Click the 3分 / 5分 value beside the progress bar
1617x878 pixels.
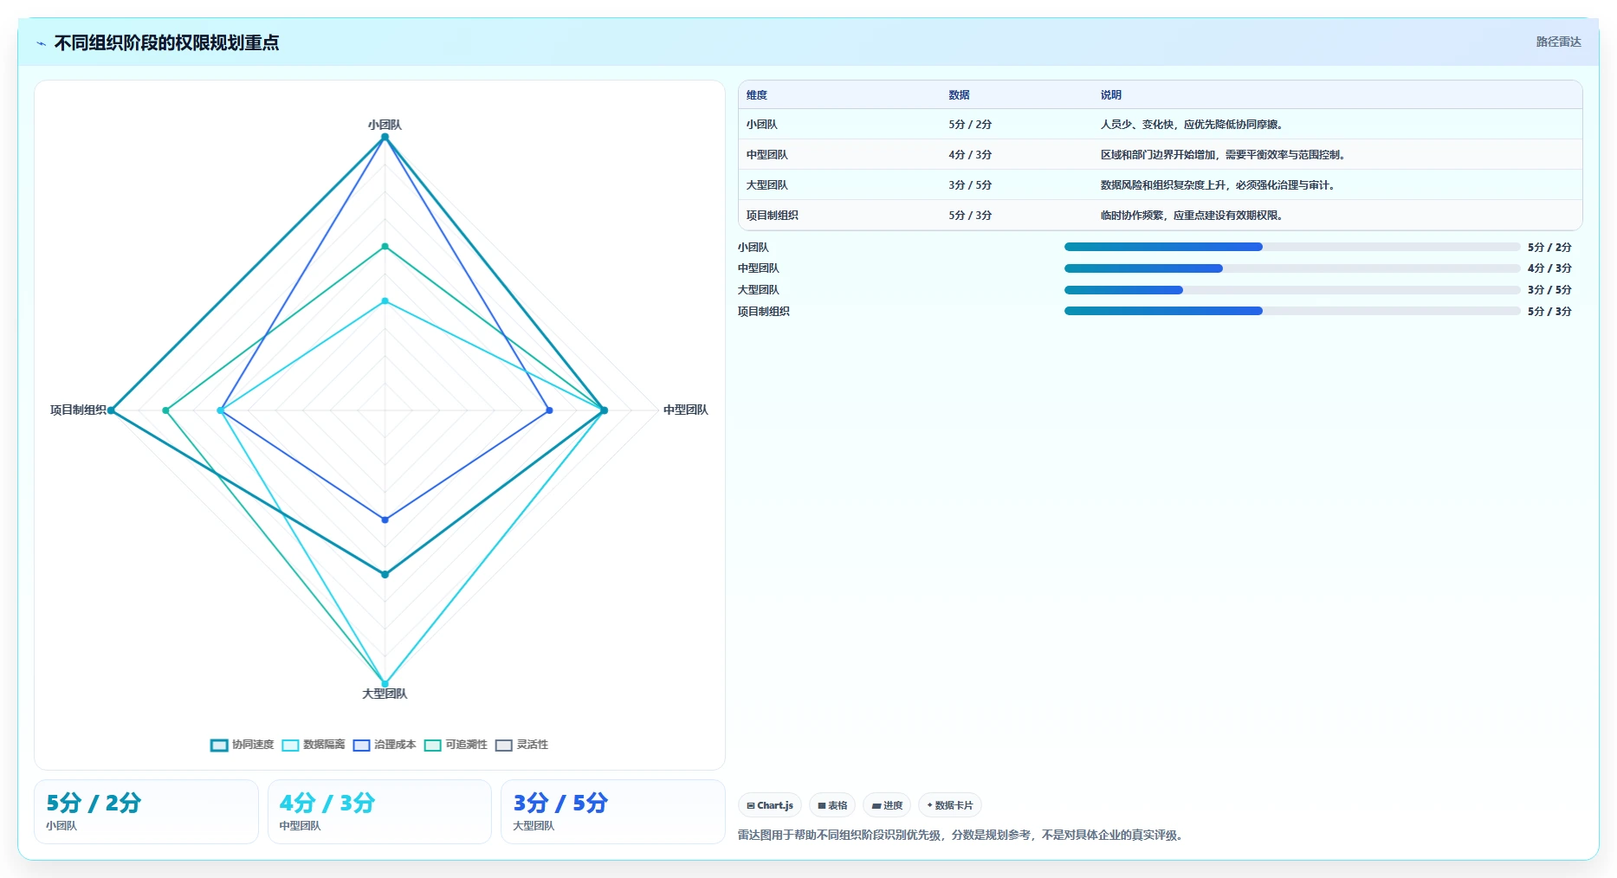tap(1549, 290)
